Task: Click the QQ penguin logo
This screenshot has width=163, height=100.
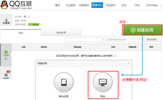Action: pyautogui.click(x=4, y=5)
